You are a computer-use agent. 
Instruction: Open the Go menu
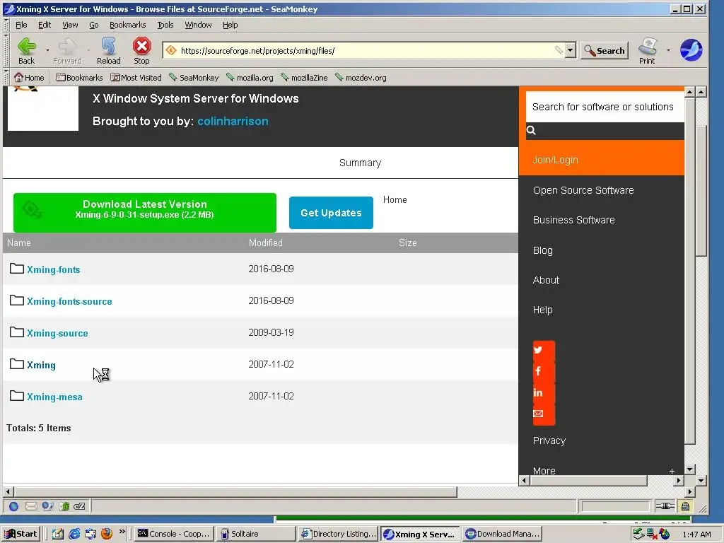tap(94, 25)
